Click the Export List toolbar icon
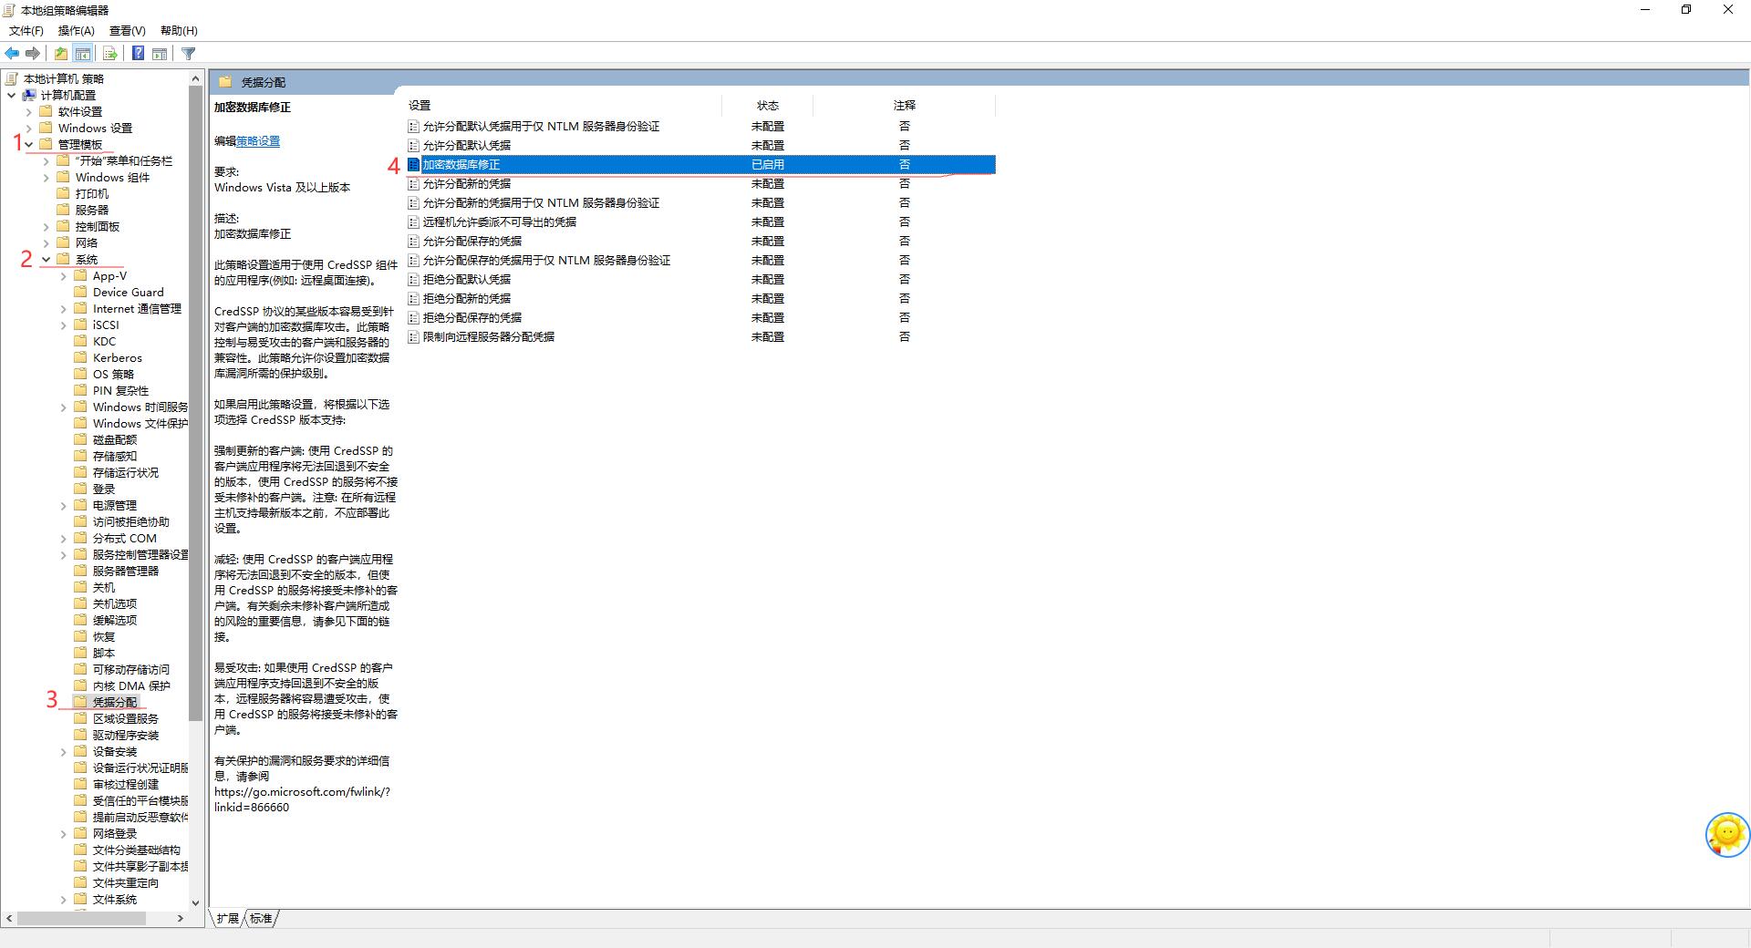 pos(109,54)
